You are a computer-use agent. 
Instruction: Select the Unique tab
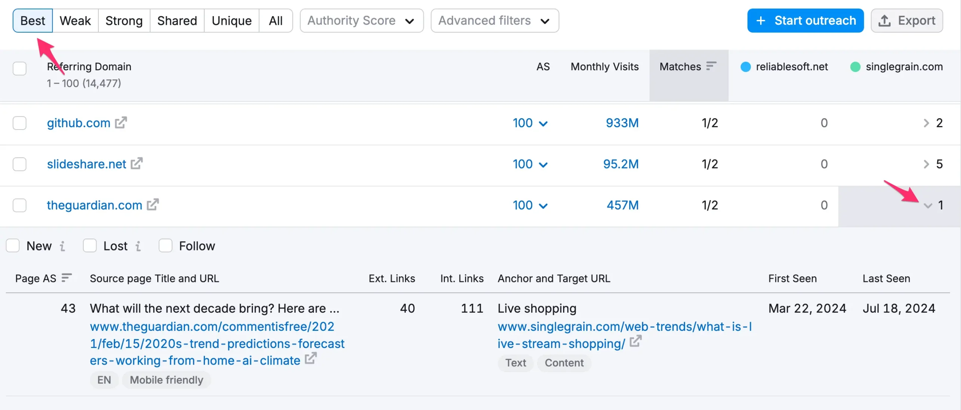tap(231, 21)
